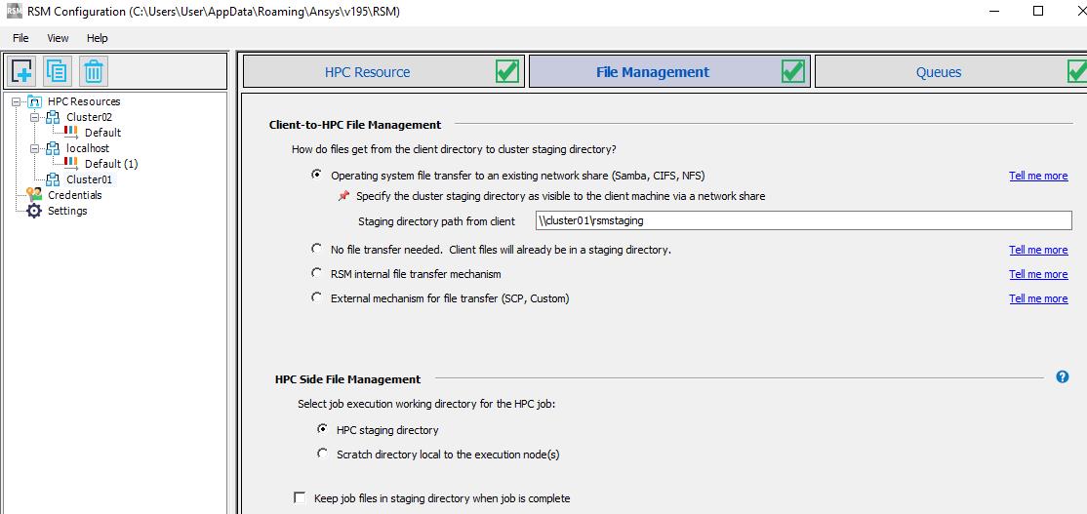Click Tell me more for External mechanism
This screenshot has width=1087, height=514.
[1038, 298]
